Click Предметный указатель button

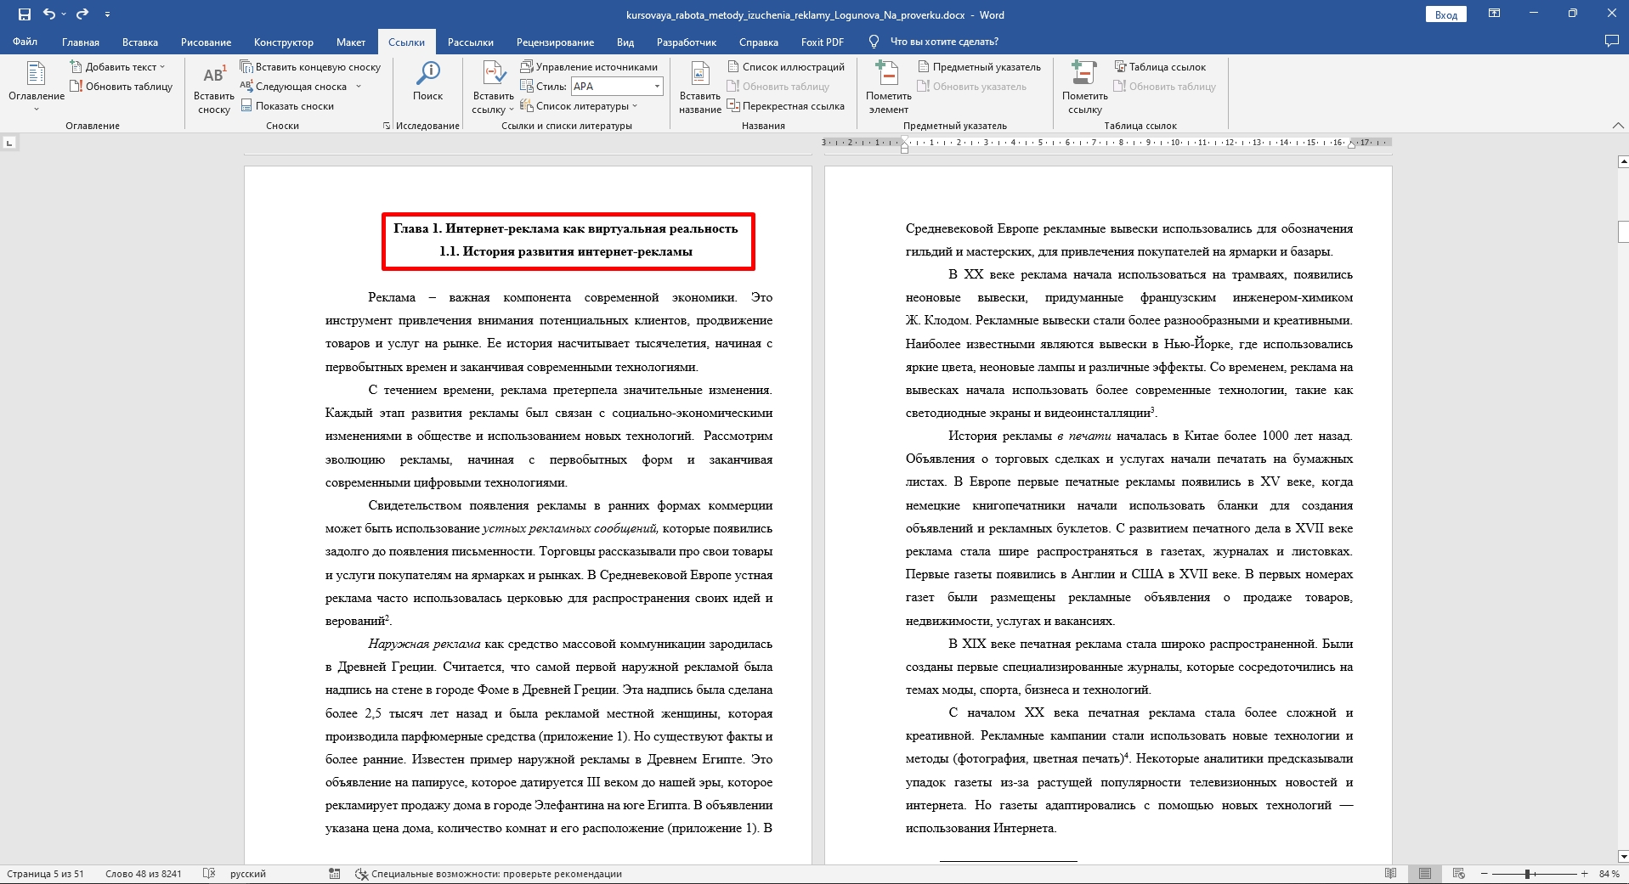[979, 66]
